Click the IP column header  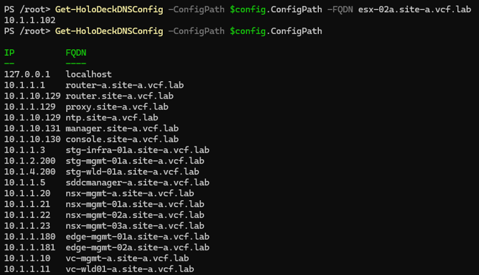pos(9,53)
